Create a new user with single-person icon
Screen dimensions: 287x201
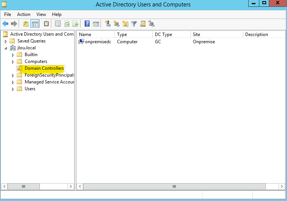click(108, 24)
